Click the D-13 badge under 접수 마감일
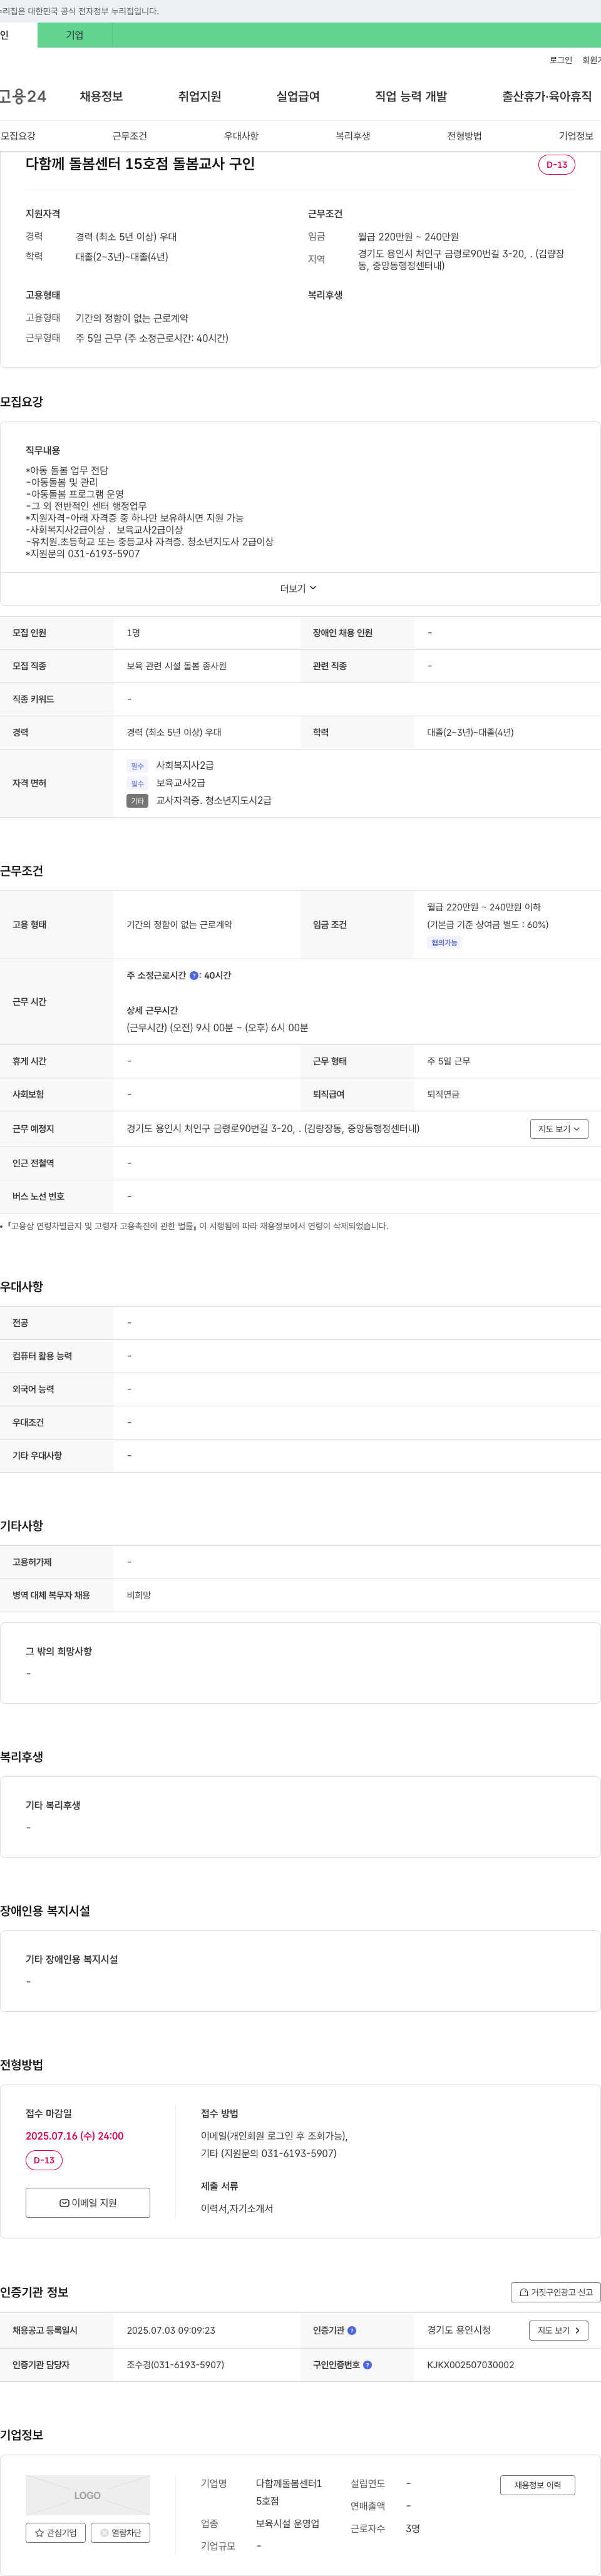601x2576 pixels. (x=44, y=2160)
